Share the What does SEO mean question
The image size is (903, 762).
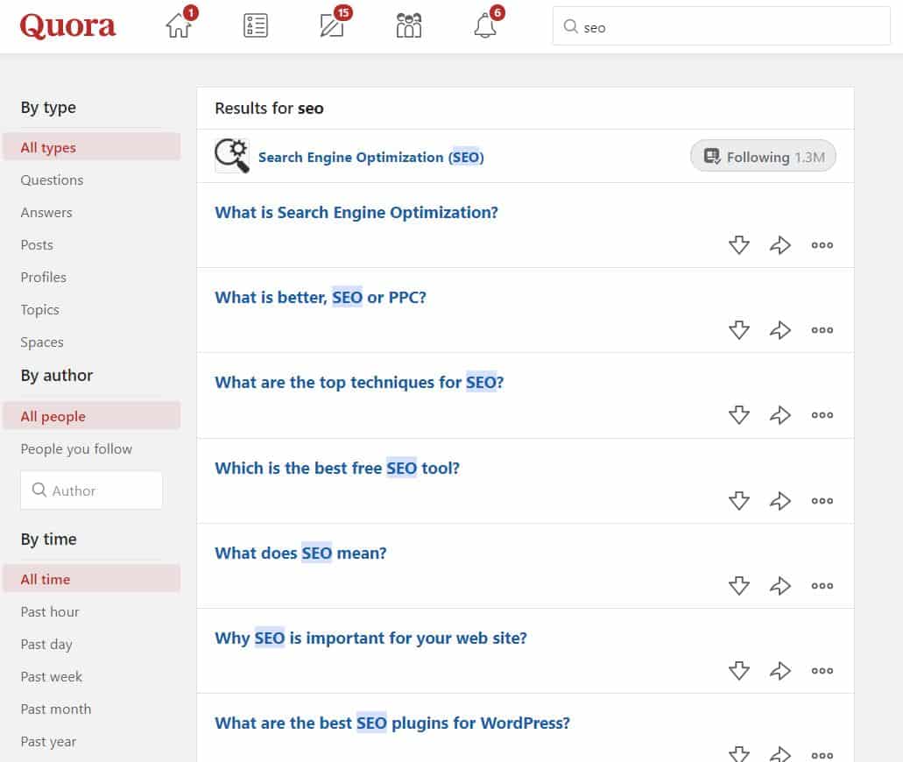(780, 586)
